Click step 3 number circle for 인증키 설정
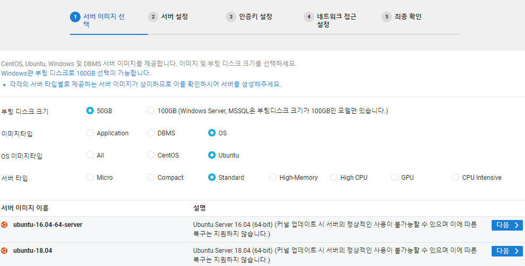 pyautogui.click(x=231, y=17)
